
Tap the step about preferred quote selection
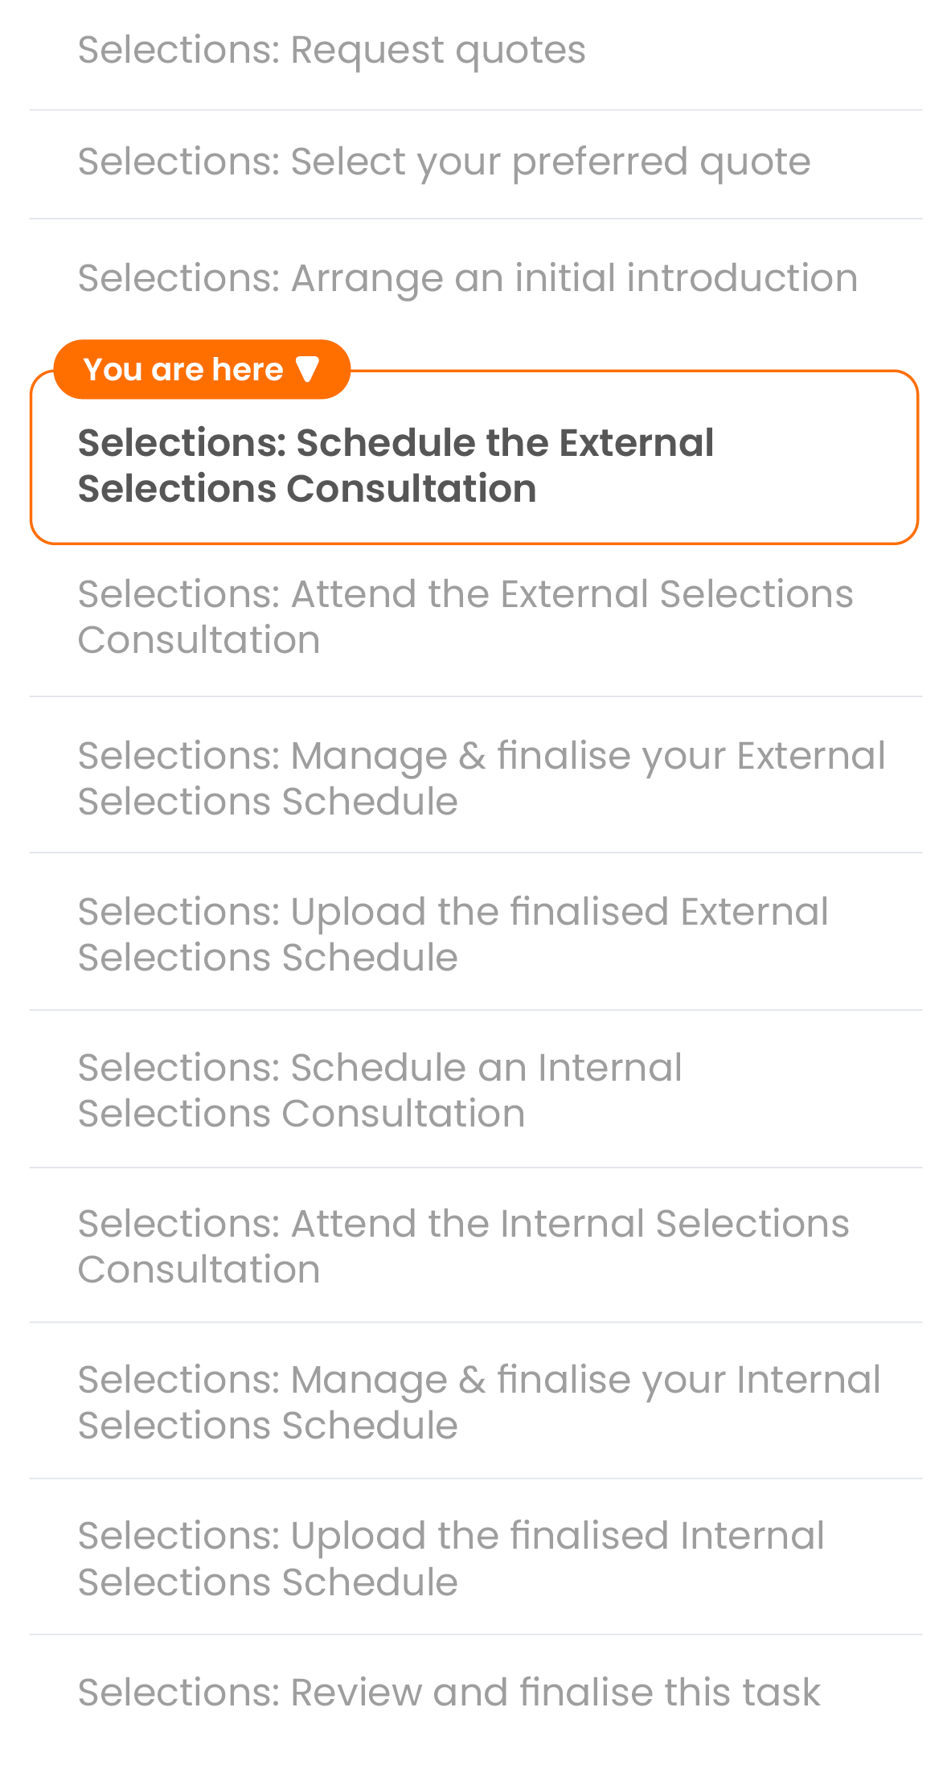[x=444, y=162]
